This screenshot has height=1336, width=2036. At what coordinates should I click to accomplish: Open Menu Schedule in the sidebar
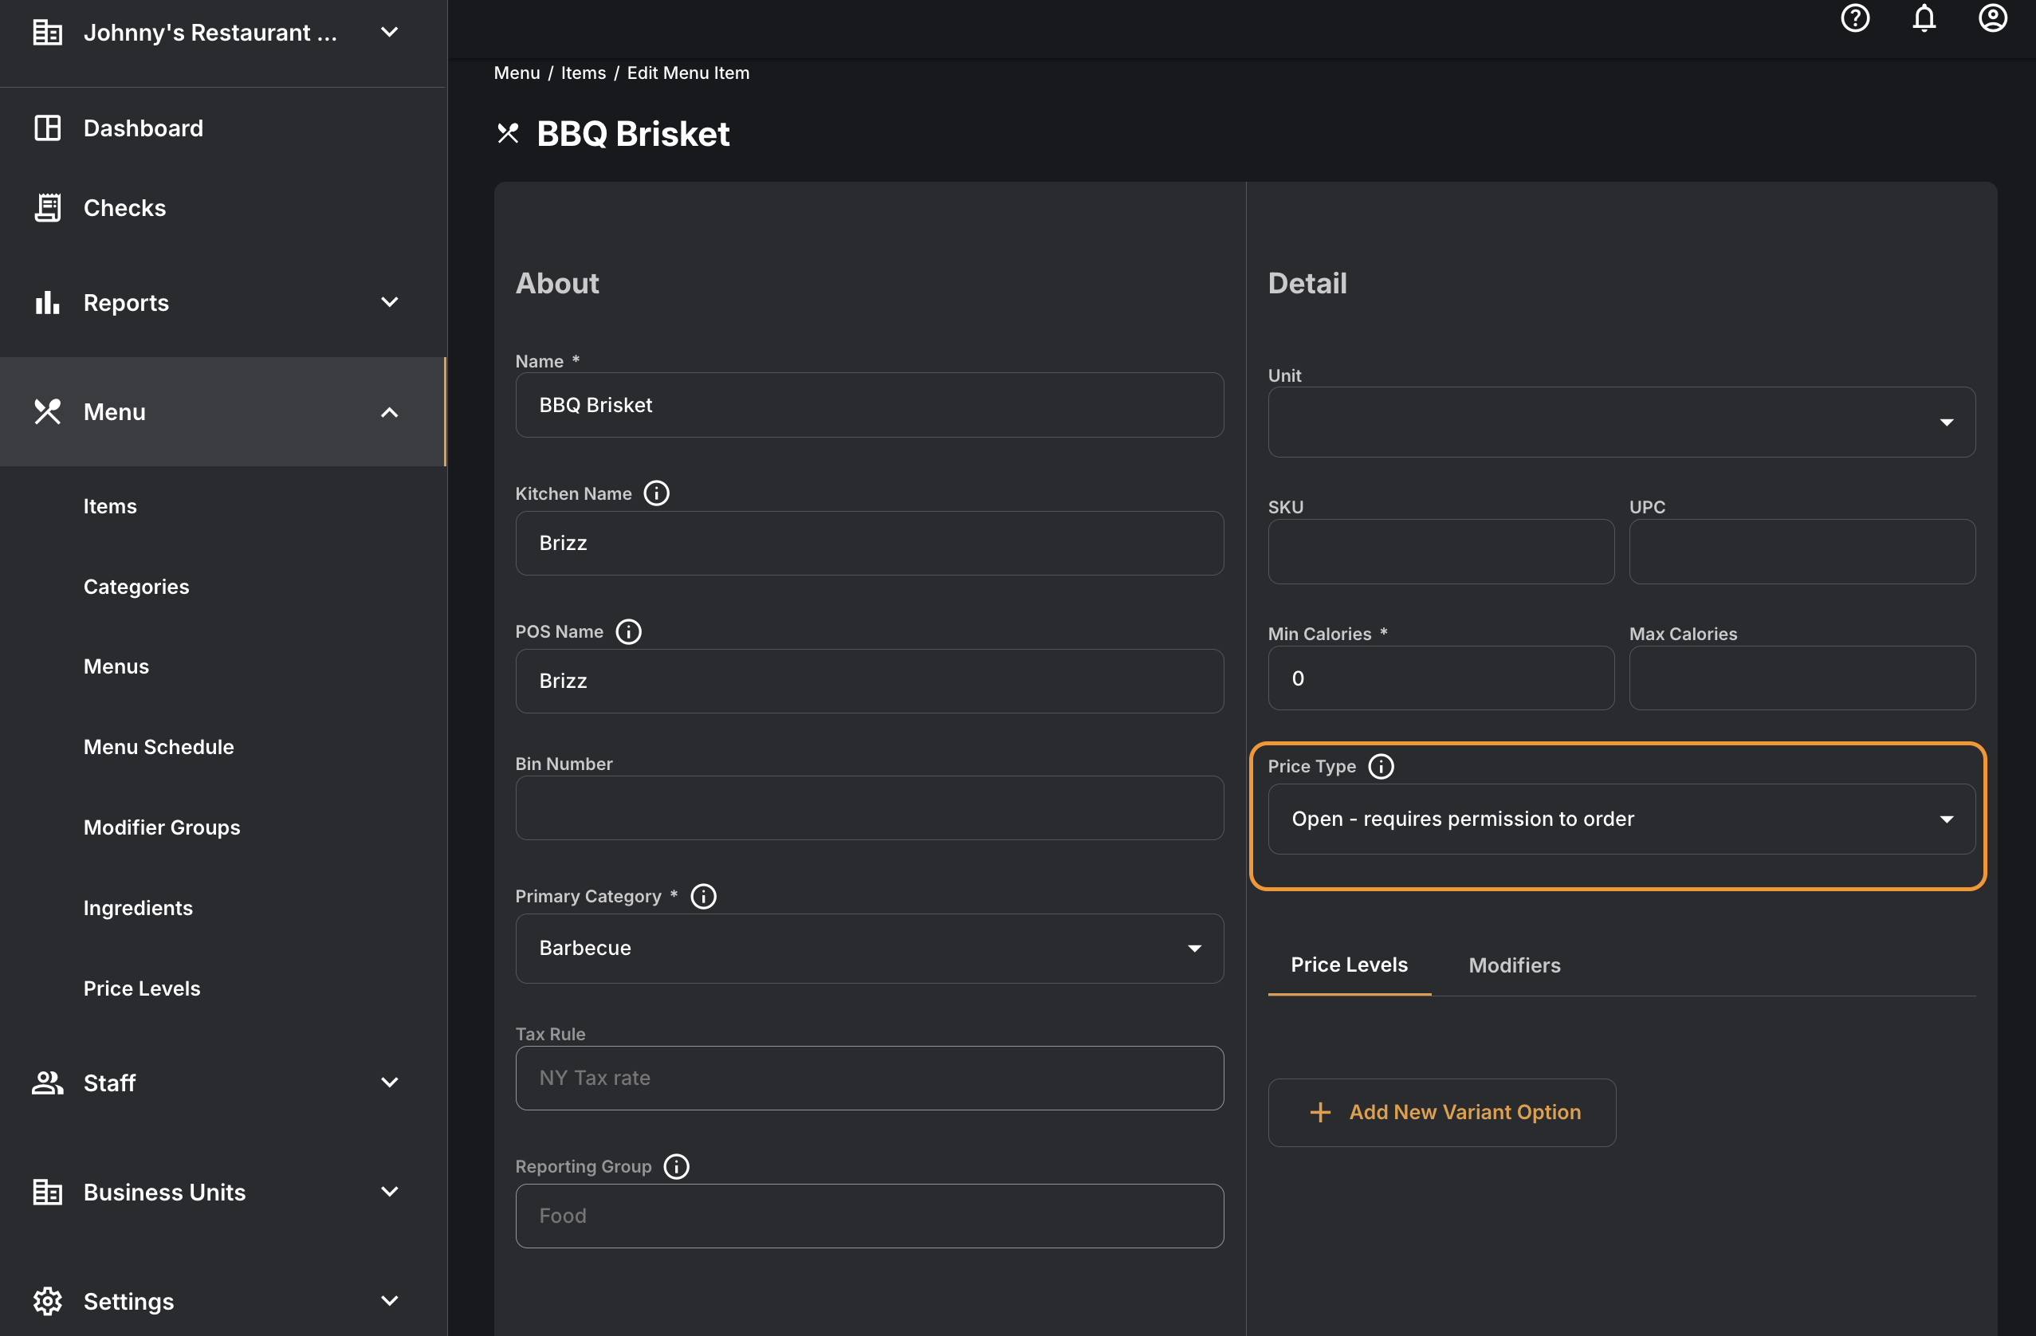tap(159, 747)
